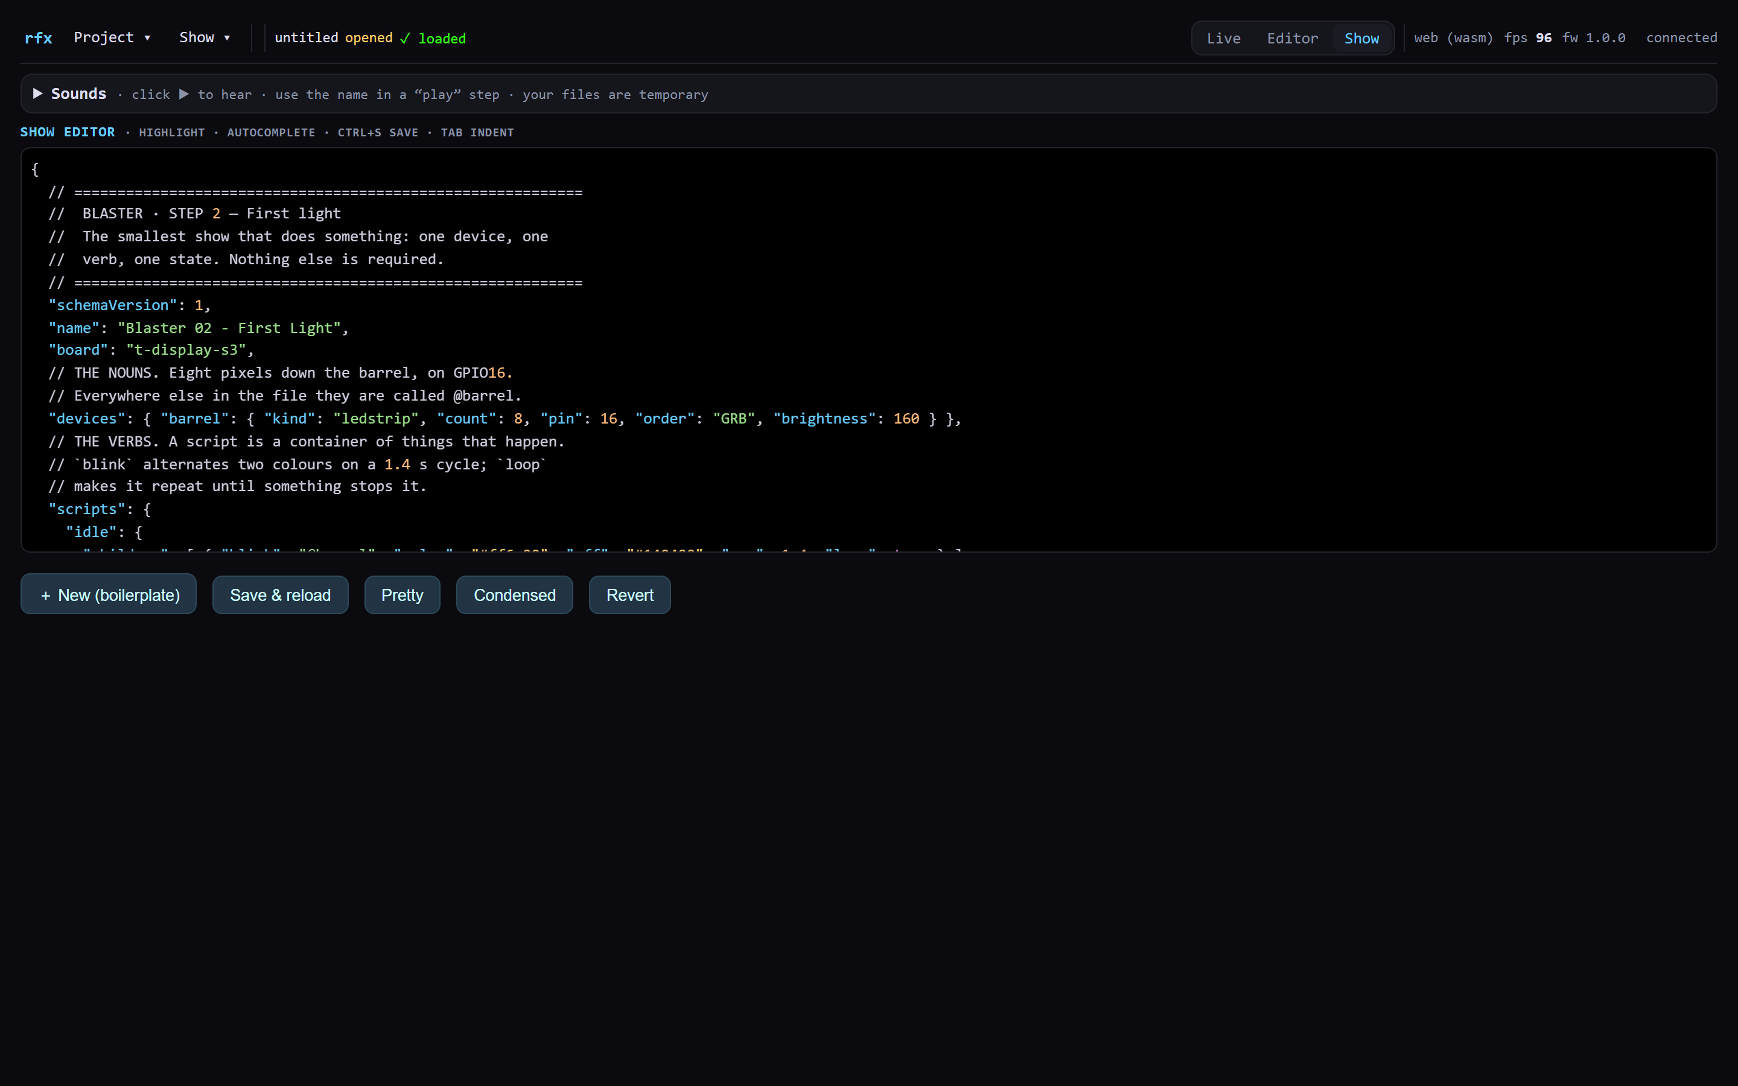This screenshot has height=1086, width=1738.
Task: Click the web (wasm) label
Action: click(1454, 37)
